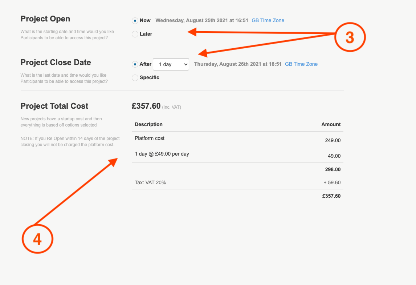Viewport: 416px width, 285px height.
Task: Click the Project Total Cost heading
Action: (x=54, y=106)
